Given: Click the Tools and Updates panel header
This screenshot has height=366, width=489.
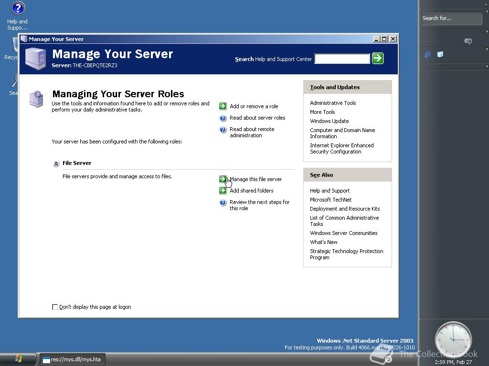Looking at the screenshot, I should 348,87.
